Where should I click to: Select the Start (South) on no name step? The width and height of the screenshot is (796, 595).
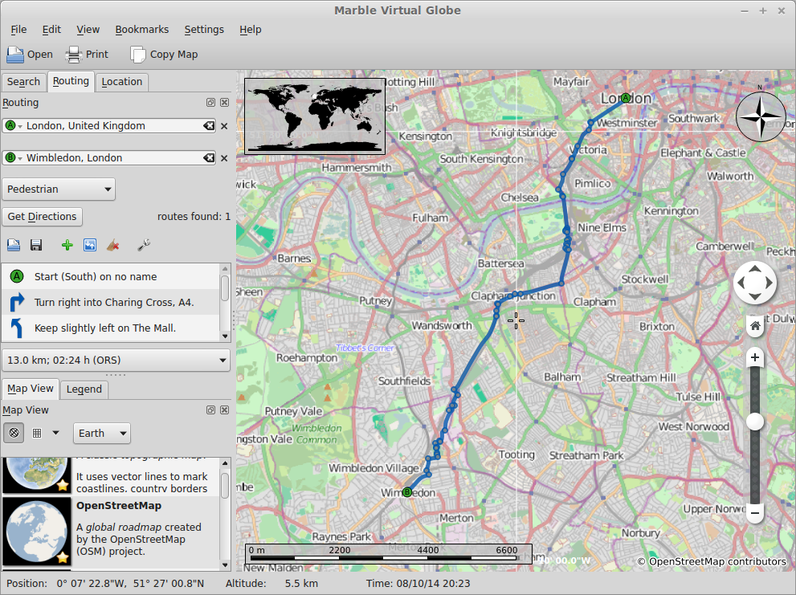coord(111,277)
